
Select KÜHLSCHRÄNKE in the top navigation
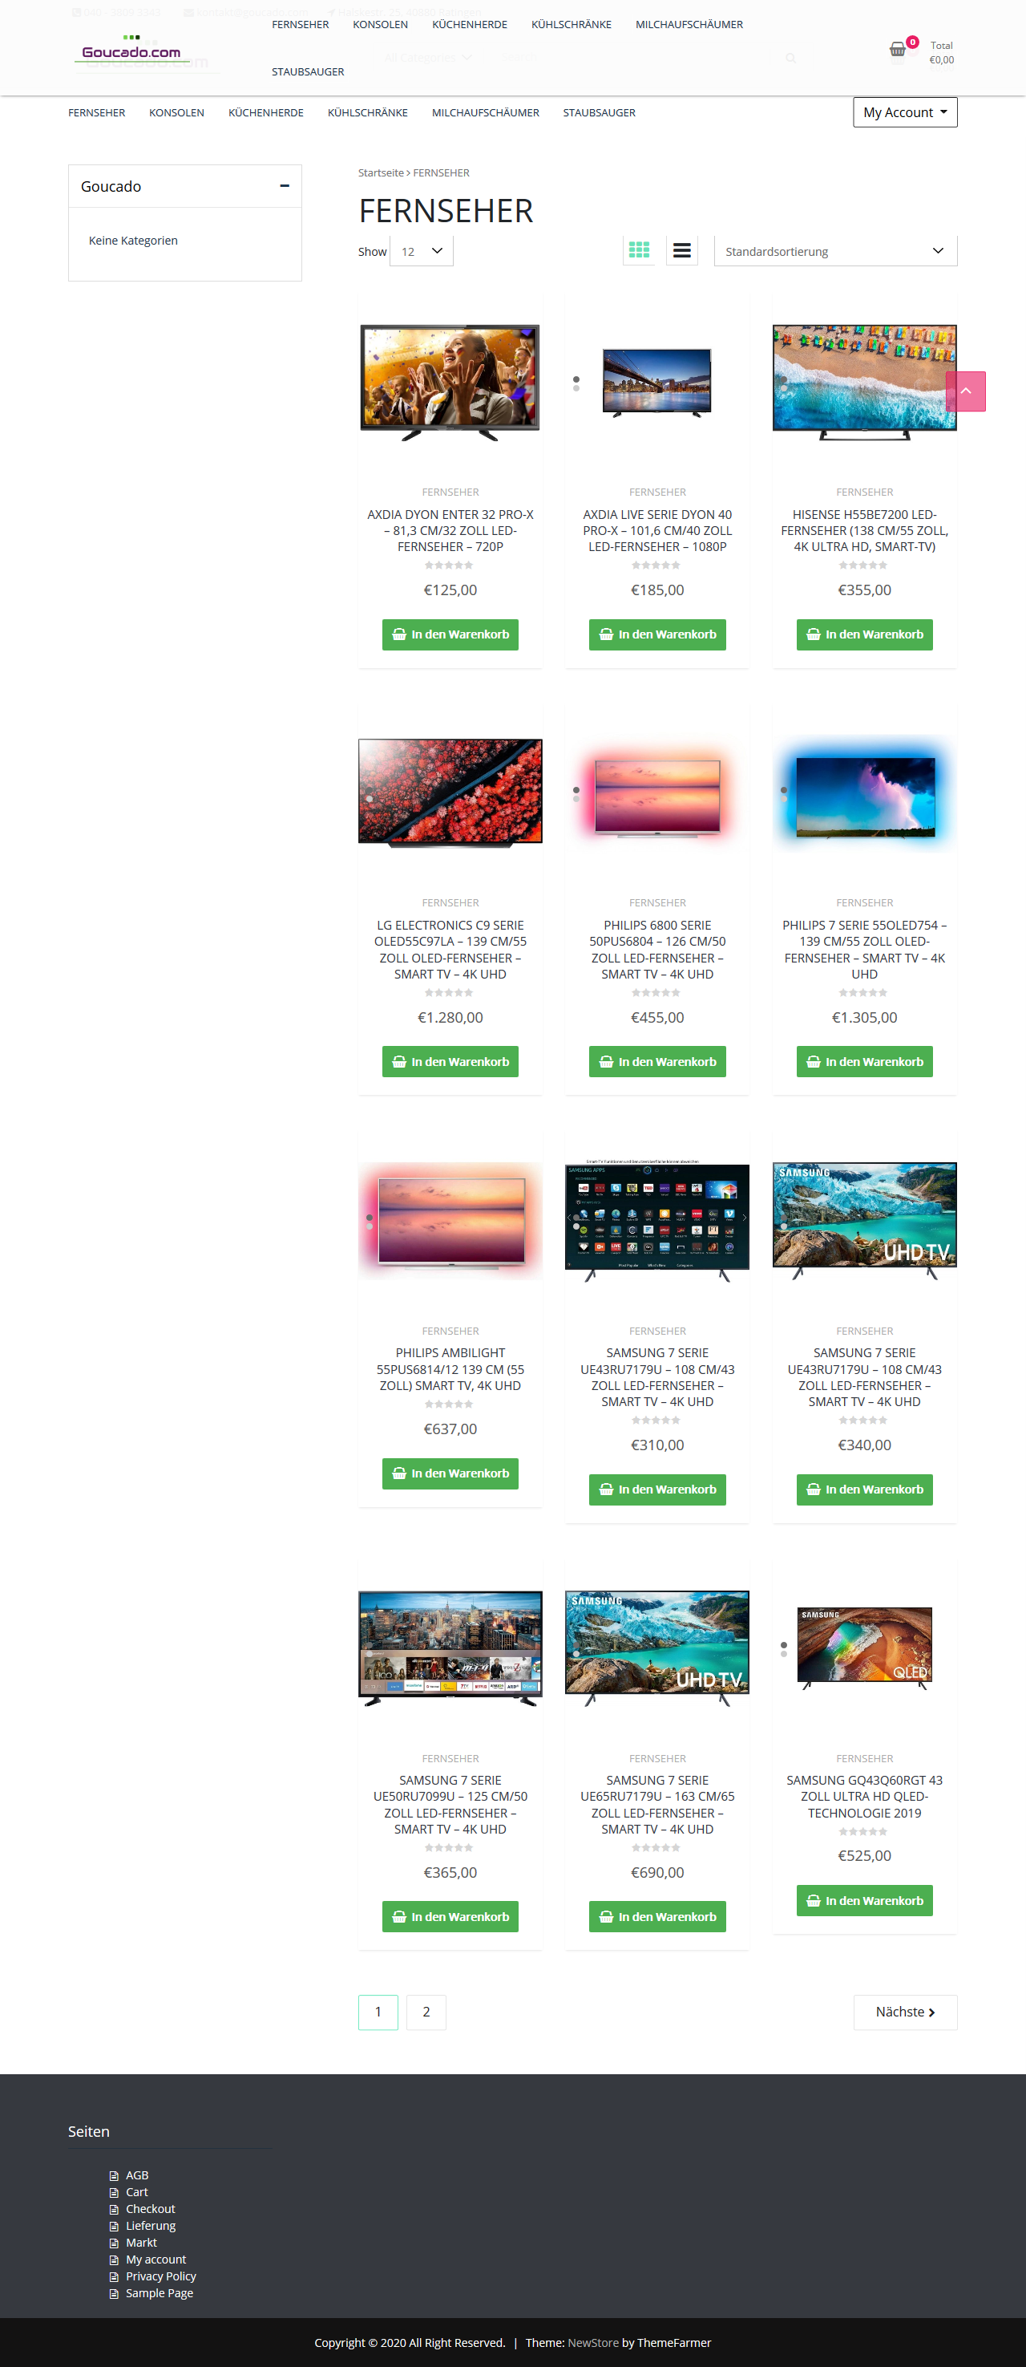coord(571,25)
